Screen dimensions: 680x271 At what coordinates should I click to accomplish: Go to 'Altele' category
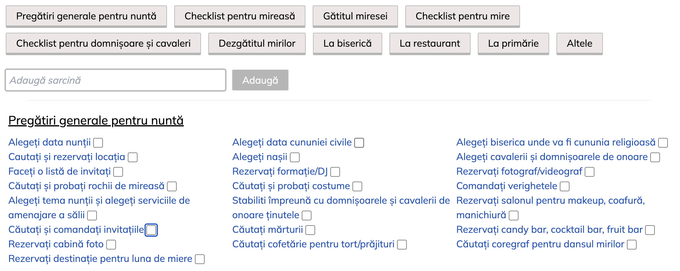tap(579, 44)
